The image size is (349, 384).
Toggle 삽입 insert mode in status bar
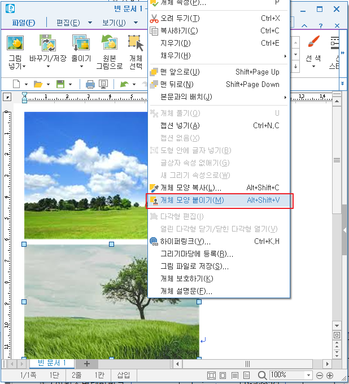(x=124, y=375)
